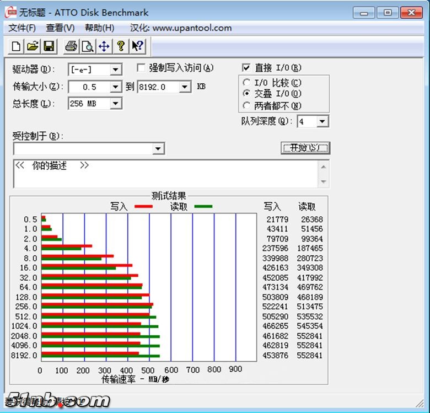Click the New file toolbar icon

(x=17, y=47)
